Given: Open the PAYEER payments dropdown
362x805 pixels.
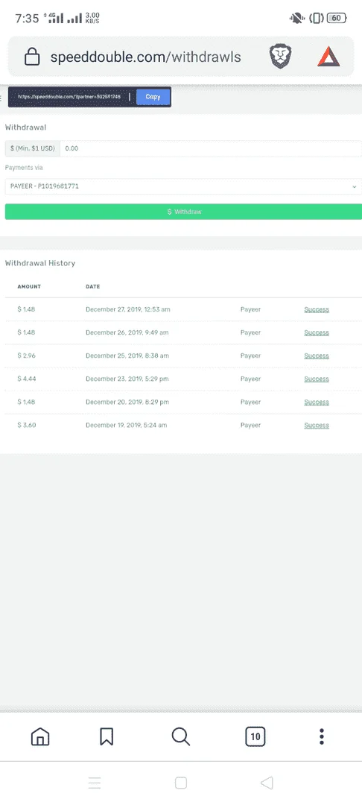Looking at the screenshot, I should click(183, 186).
